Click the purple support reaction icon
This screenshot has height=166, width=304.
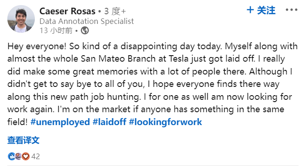pyautogui.click(x=18, y=156)
